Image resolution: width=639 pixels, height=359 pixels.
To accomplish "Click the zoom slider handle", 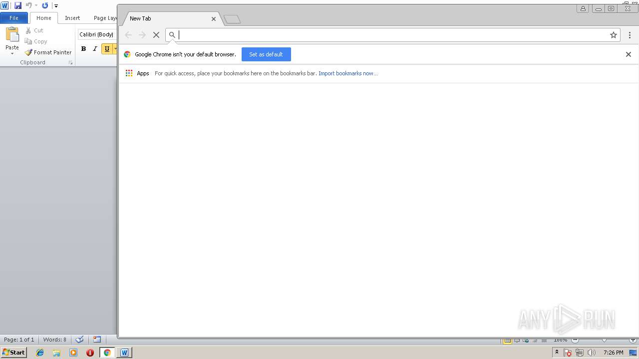I will [604, 340].
